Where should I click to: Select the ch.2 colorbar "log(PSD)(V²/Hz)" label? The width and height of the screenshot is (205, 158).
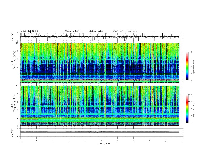pos(194,110)
